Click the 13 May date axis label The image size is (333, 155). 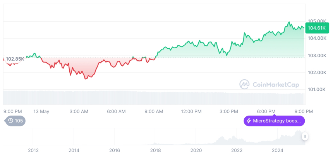pos(41,111)
